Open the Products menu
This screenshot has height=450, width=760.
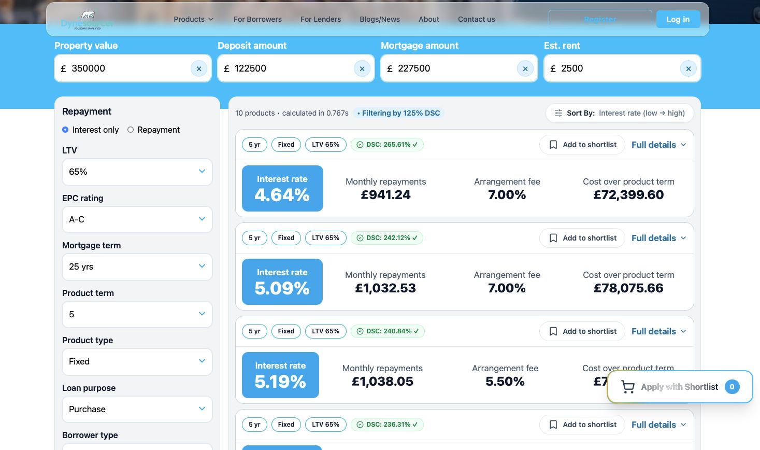coord(194,19)
